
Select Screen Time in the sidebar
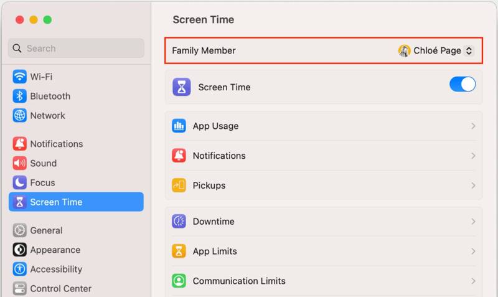pos(76,202)
